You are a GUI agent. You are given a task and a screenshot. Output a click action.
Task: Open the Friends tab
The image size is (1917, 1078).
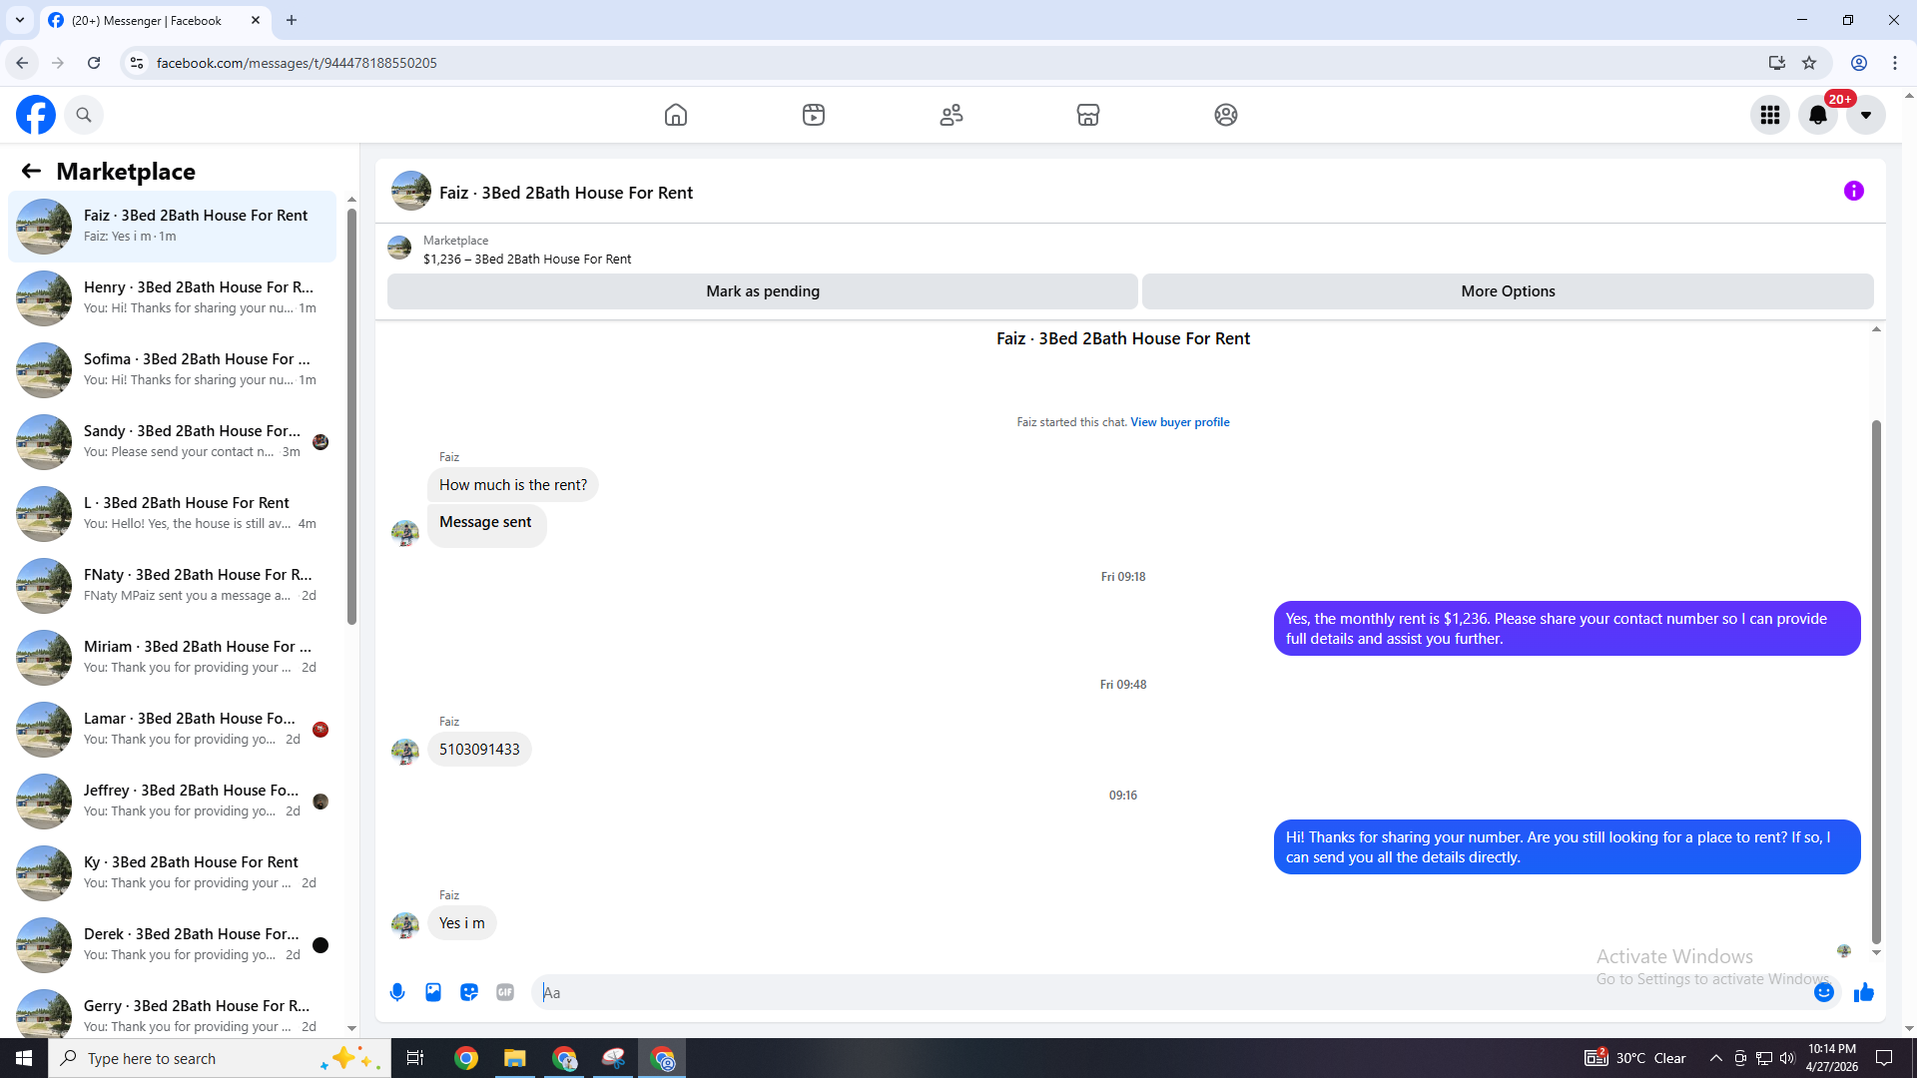point(952,115)
